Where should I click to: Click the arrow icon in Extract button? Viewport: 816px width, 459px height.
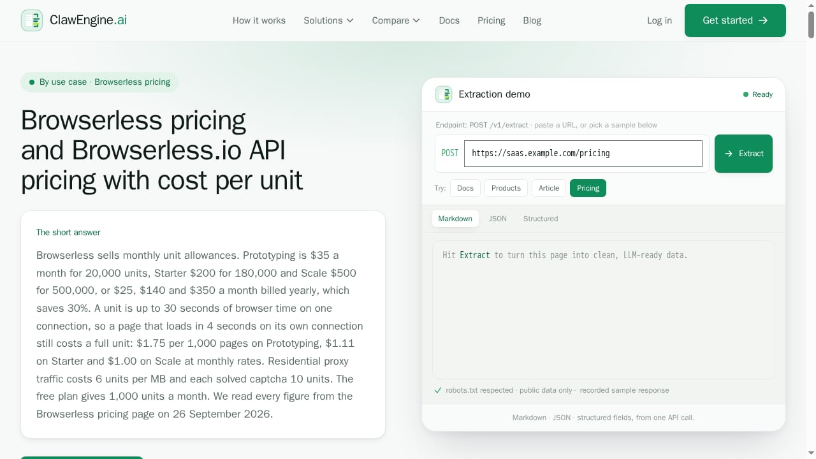tap(729, 154)
